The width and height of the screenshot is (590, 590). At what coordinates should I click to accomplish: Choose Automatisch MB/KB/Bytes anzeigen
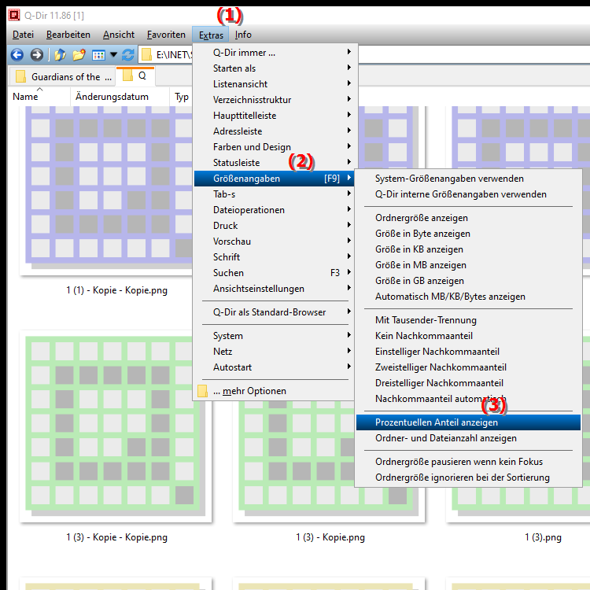pyautogui.click(x=468, y=297)
